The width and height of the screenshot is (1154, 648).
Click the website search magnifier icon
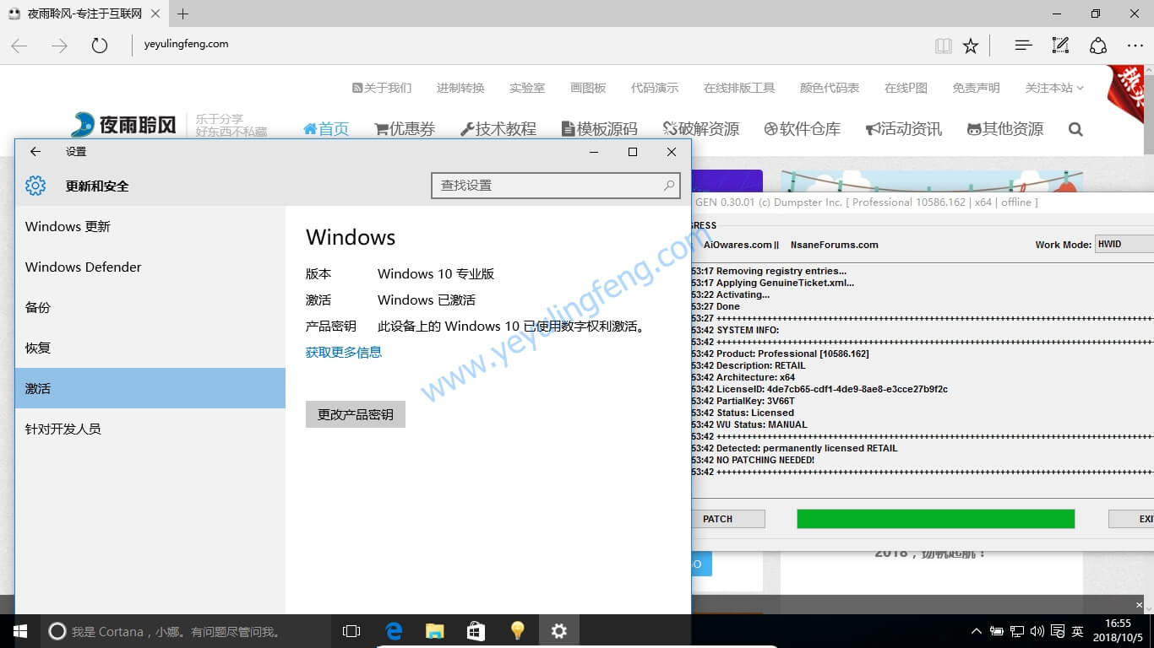click(1075, 129)
